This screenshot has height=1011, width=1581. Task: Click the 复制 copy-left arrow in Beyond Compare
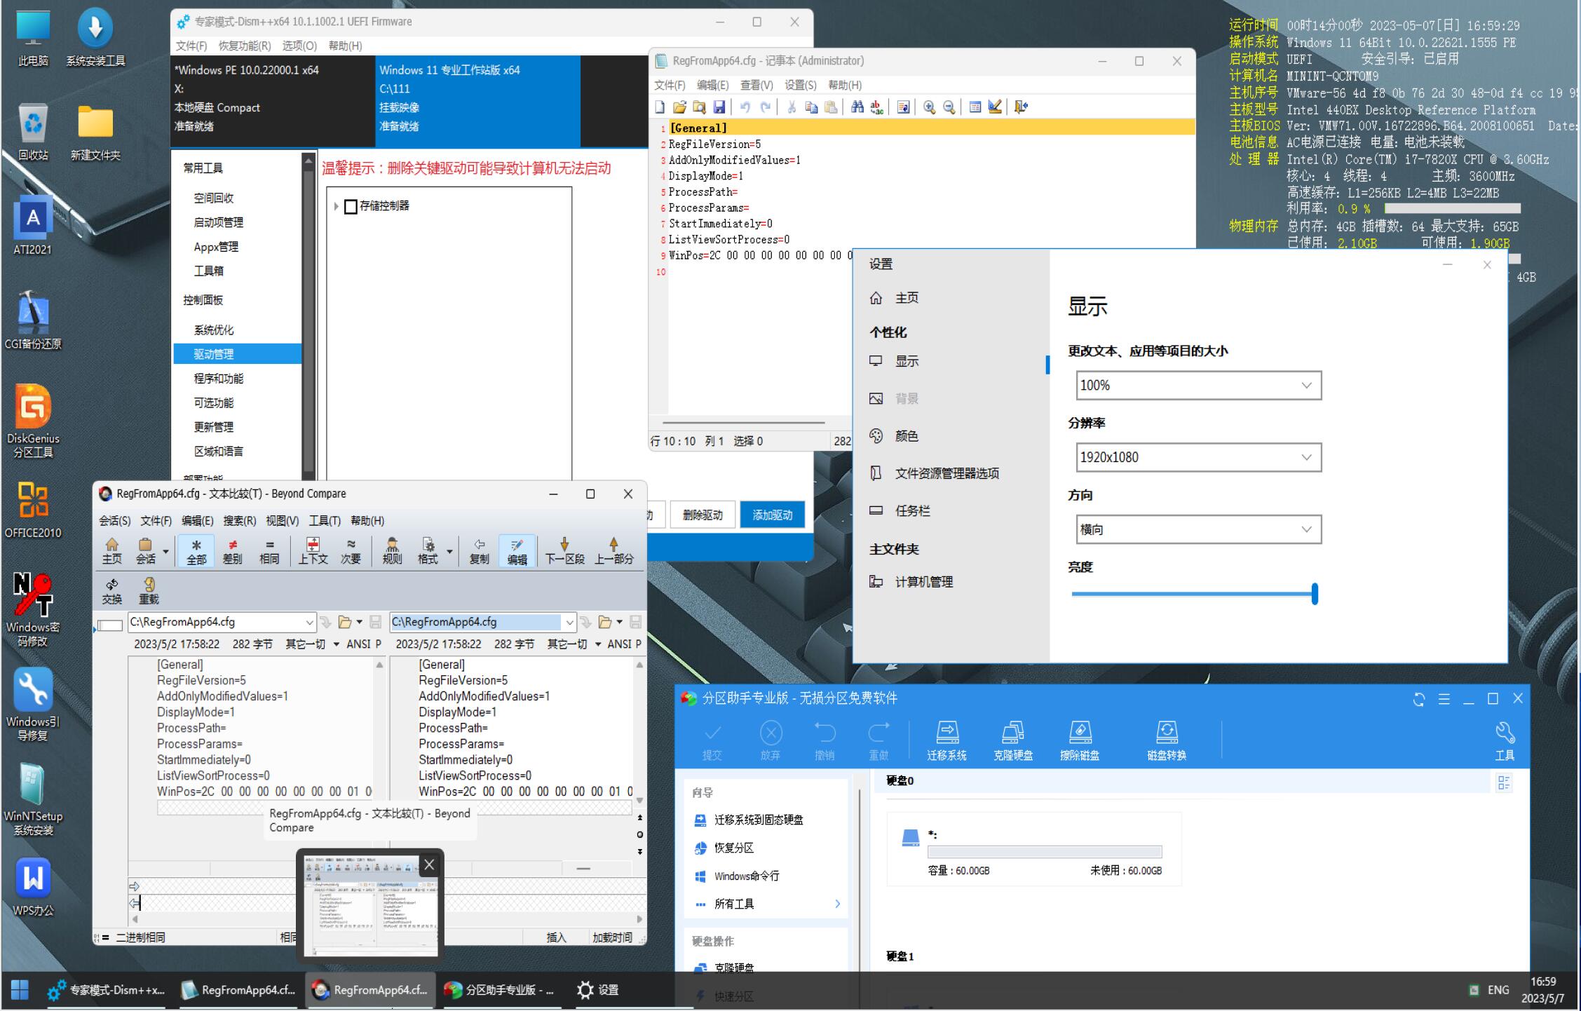pos(479,551)
